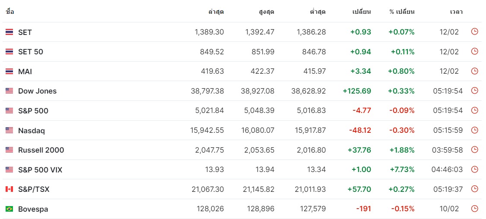Screen dimensions: 486x219
Task: Click the clock icon in Nasdaq row
Action: 474,130
